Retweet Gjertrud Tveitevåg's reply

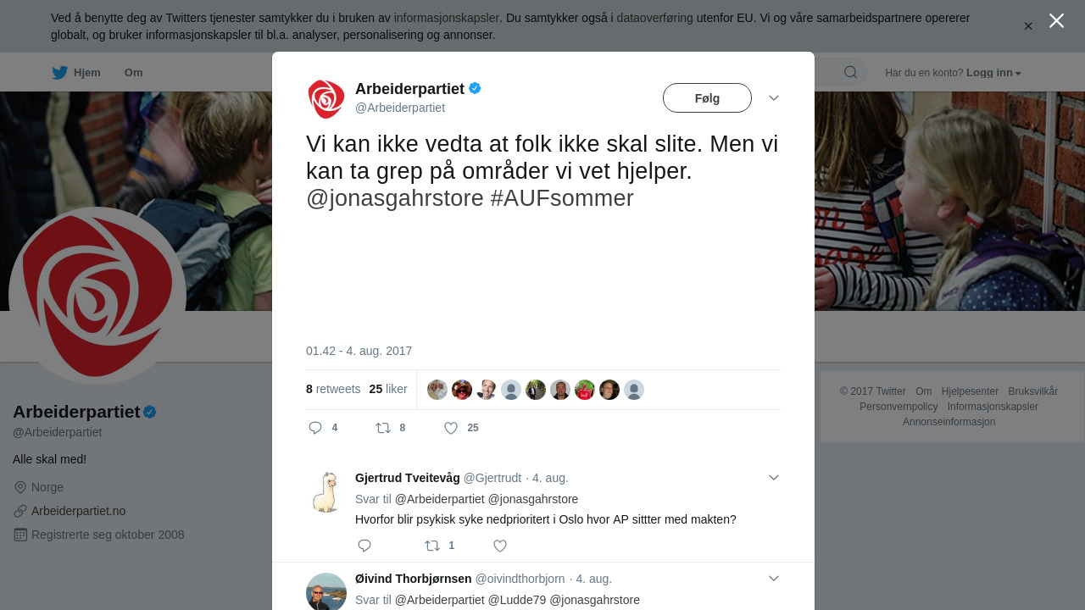point(432,546)
